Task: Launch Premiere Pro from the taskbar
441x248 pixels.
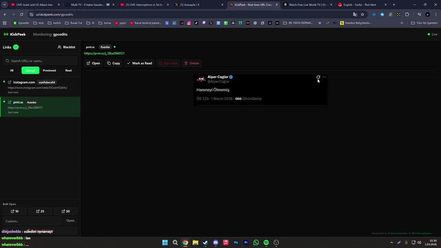Action: point(246,242)
